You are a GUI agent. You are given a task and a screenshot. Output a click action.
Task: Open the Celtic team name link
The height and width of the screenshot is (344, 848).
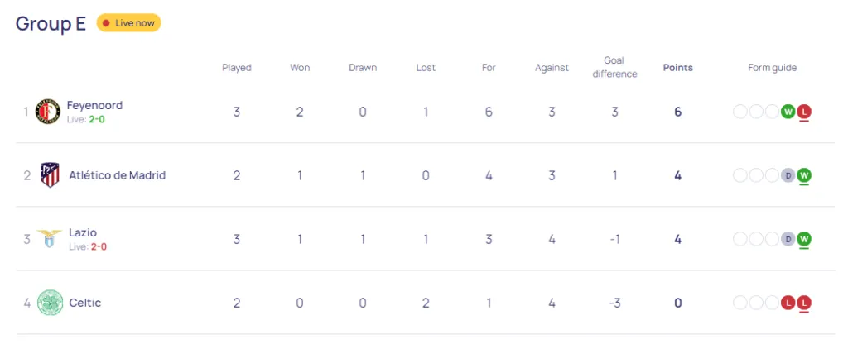coord(84,303)
